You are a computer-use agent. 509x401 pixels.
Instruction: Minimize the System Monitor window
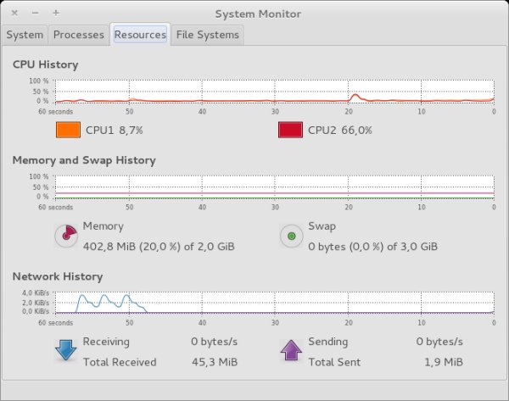click(35, 14)
